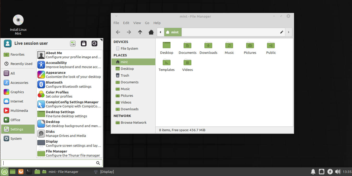This screenshot has height=176, width=352.
Task: Switch to the Accessories category
Action: click(x=18, y=83)
